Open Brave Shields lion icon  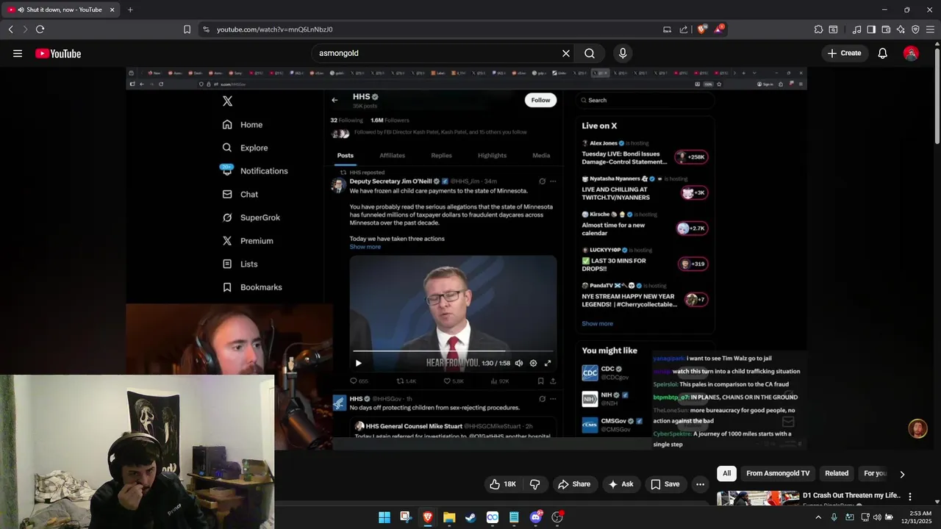701,29
